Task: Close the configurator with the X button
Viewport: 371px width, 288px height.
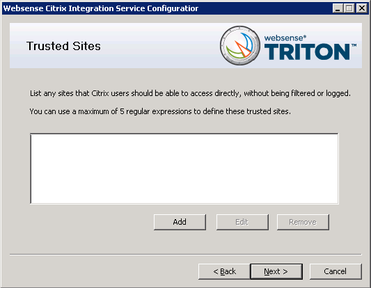Action: pyautogui.click(x=362, y=8)
